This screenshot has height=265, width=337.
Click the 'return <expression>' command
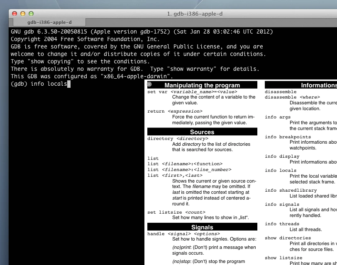175,111
